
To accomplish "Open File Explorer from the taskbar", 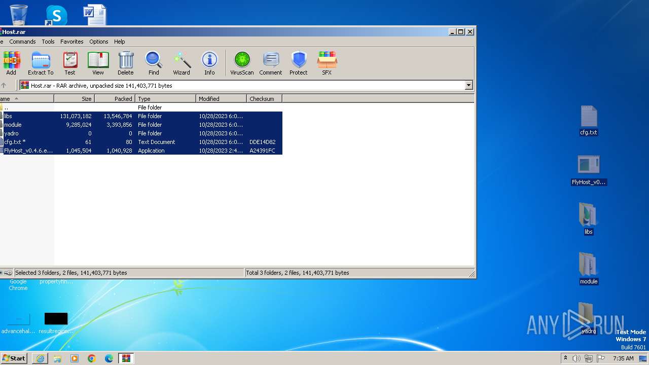I will point(57,358).
